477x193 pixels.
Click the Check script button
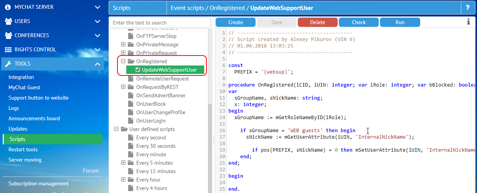pos(359,22)
